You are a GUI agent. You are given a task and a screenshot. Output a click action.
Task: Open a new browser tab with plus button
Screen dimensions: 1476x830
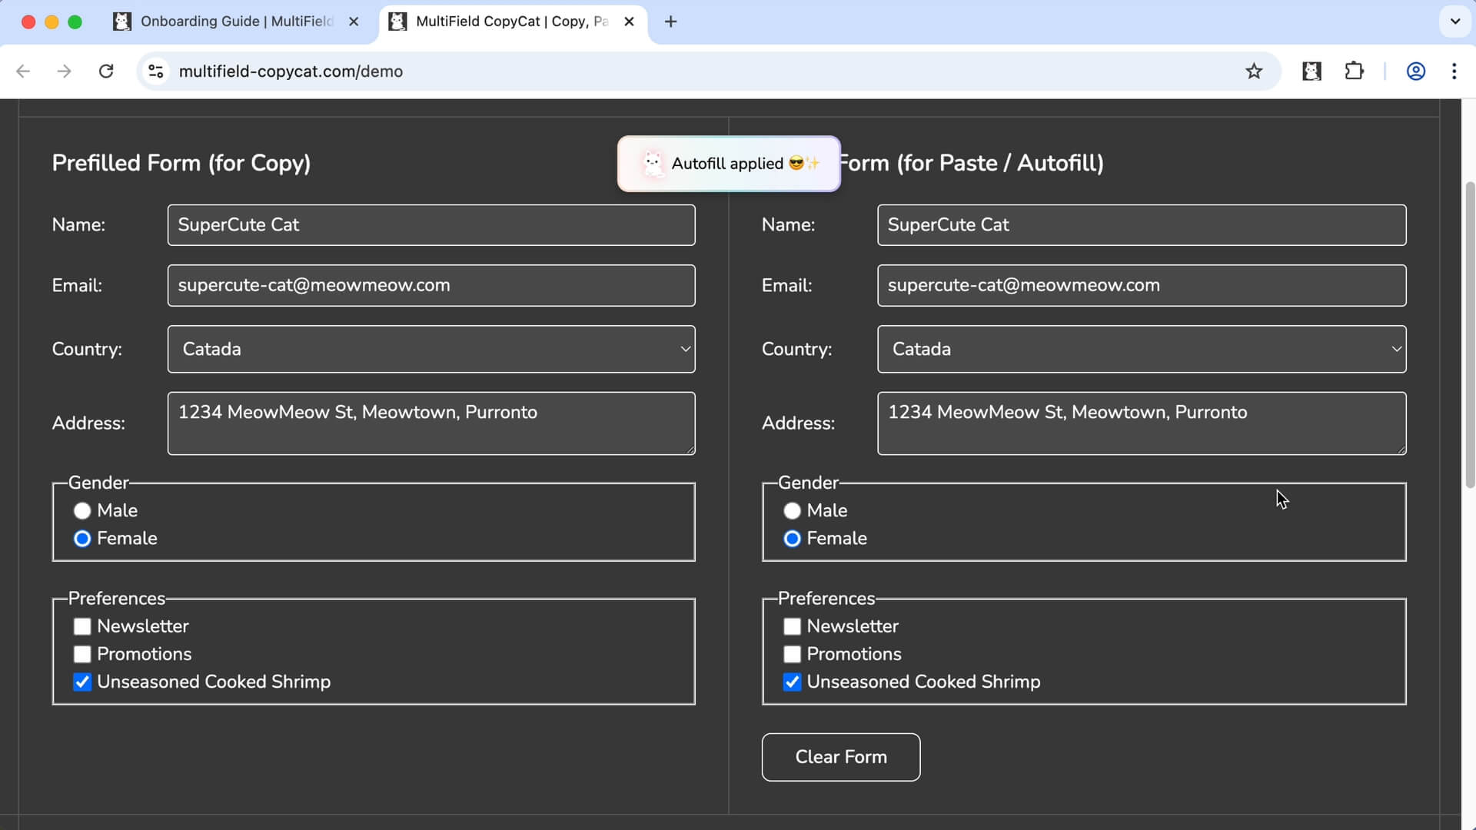(670, 22)
